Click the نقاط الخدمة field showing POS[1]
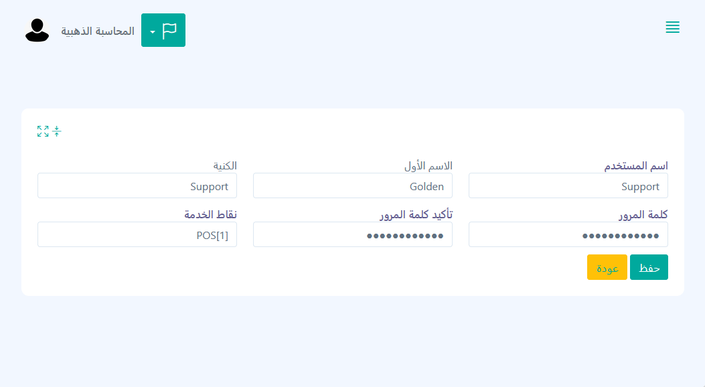Screen dimensions: 705x387 (x=137, y=235)
